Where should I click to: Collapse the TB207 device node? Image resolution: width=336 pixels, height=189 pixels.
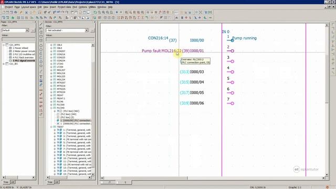tap(51, 127)
